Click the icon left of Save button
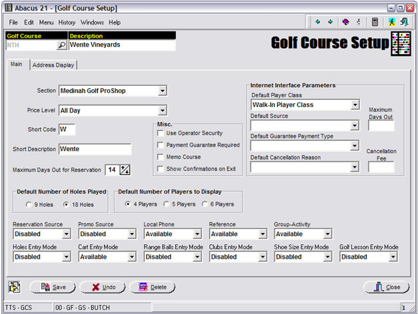The image size is (418, 314). click(15, 287)
